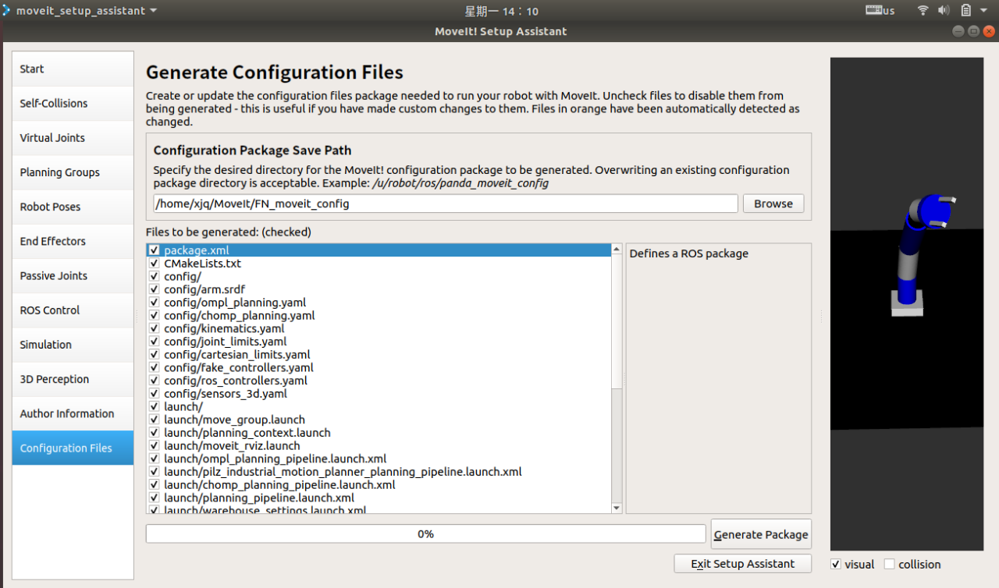Screen dimensions: 999x588
Task: Open the Simulation page
Action: [73, 344]
